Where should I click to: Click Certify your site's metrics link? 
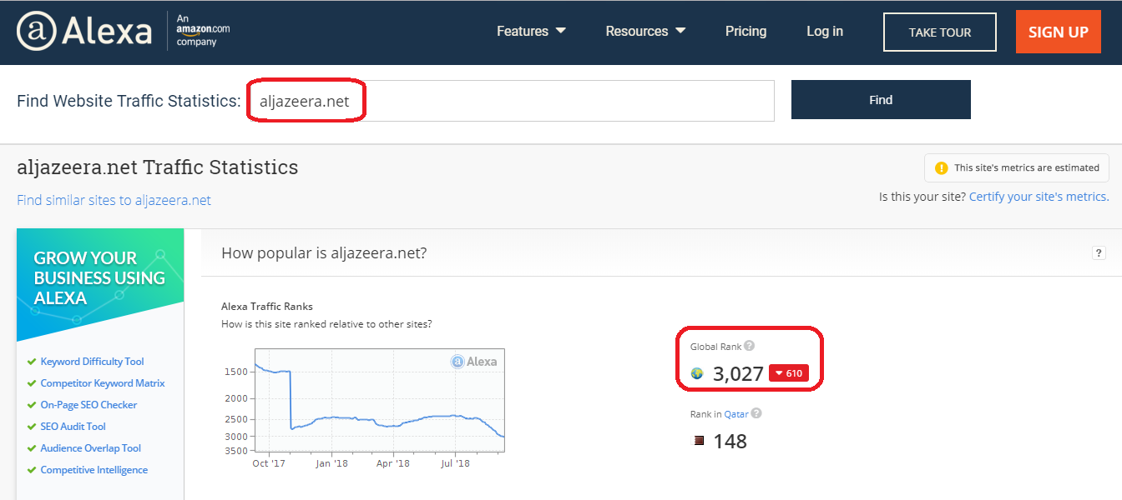(1038, 197)
